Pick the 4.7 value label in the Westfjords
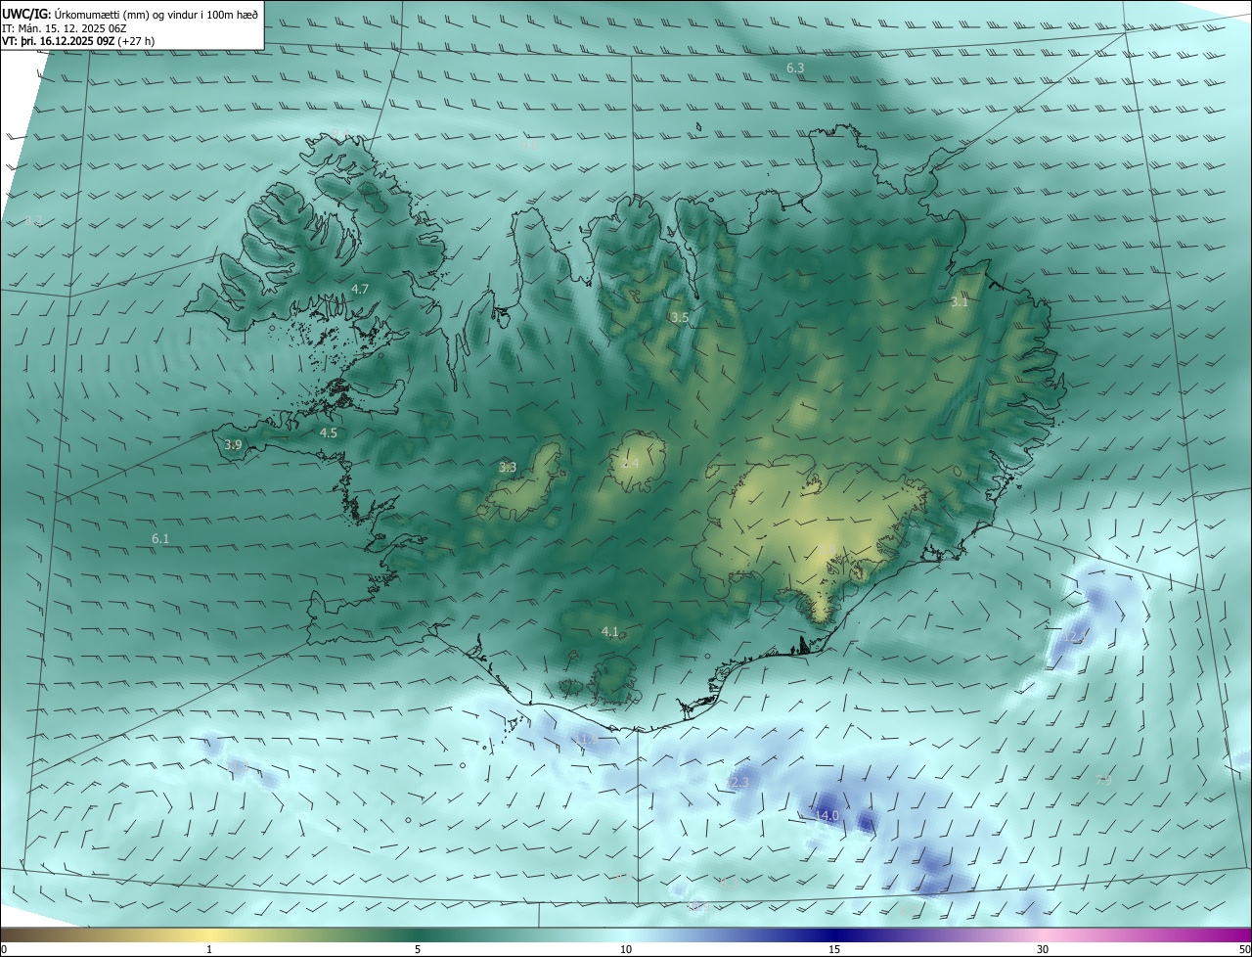This screenshot has height=957, width=1252. click(x=360, y=289)
